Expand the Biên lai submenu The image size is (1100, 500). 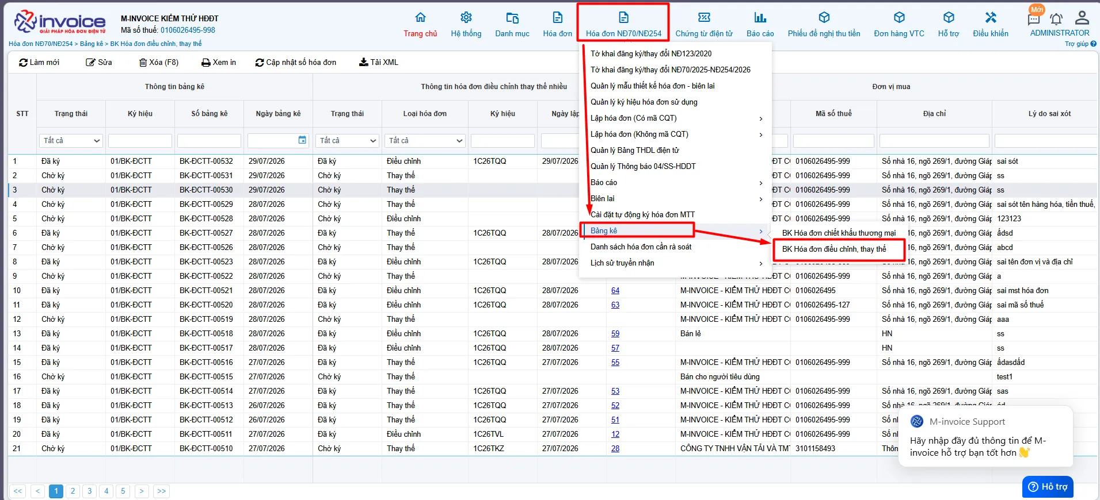[675, 198]
